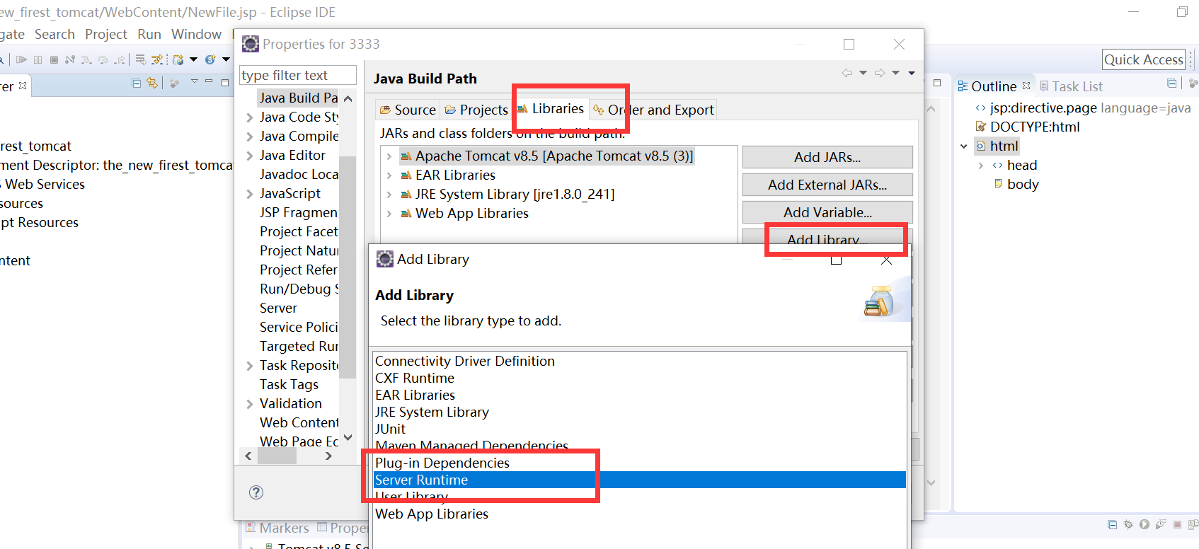
Task: Click the globe-with-star new web project icon
Action: 178,60
